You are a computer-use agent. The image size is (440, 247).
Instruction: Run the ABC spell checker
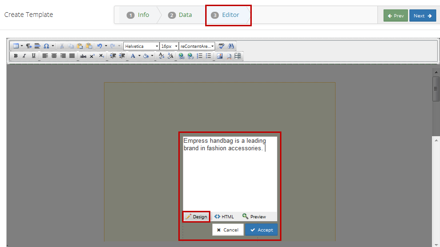coord(221,46)
